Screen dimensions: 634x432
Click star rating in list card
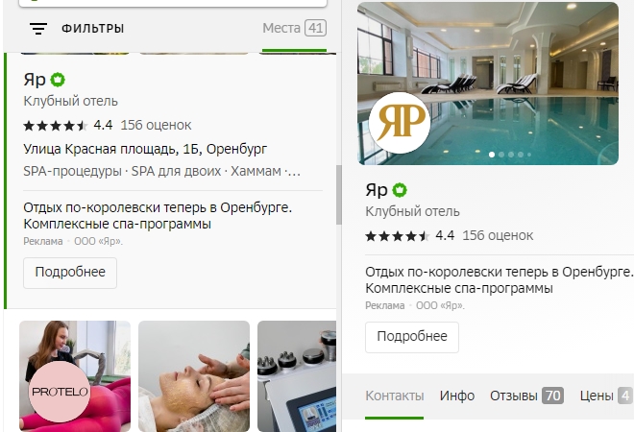56,126
